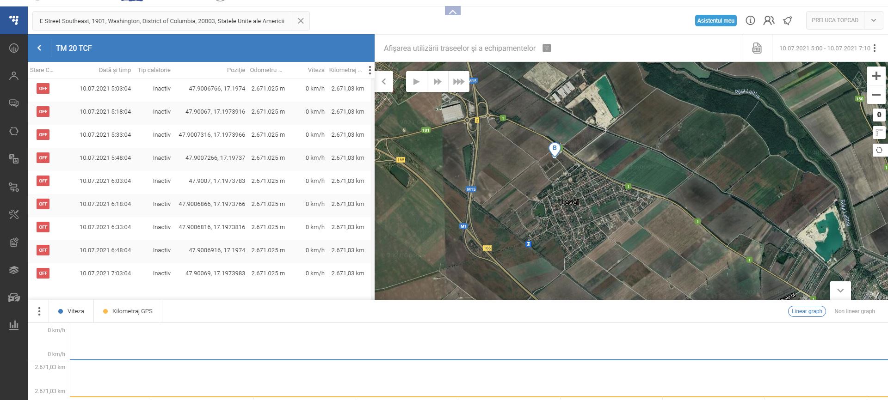Open the filter icon beside report title
The width and height of the screenshot is (888, 400).
[x=547, y=48]
